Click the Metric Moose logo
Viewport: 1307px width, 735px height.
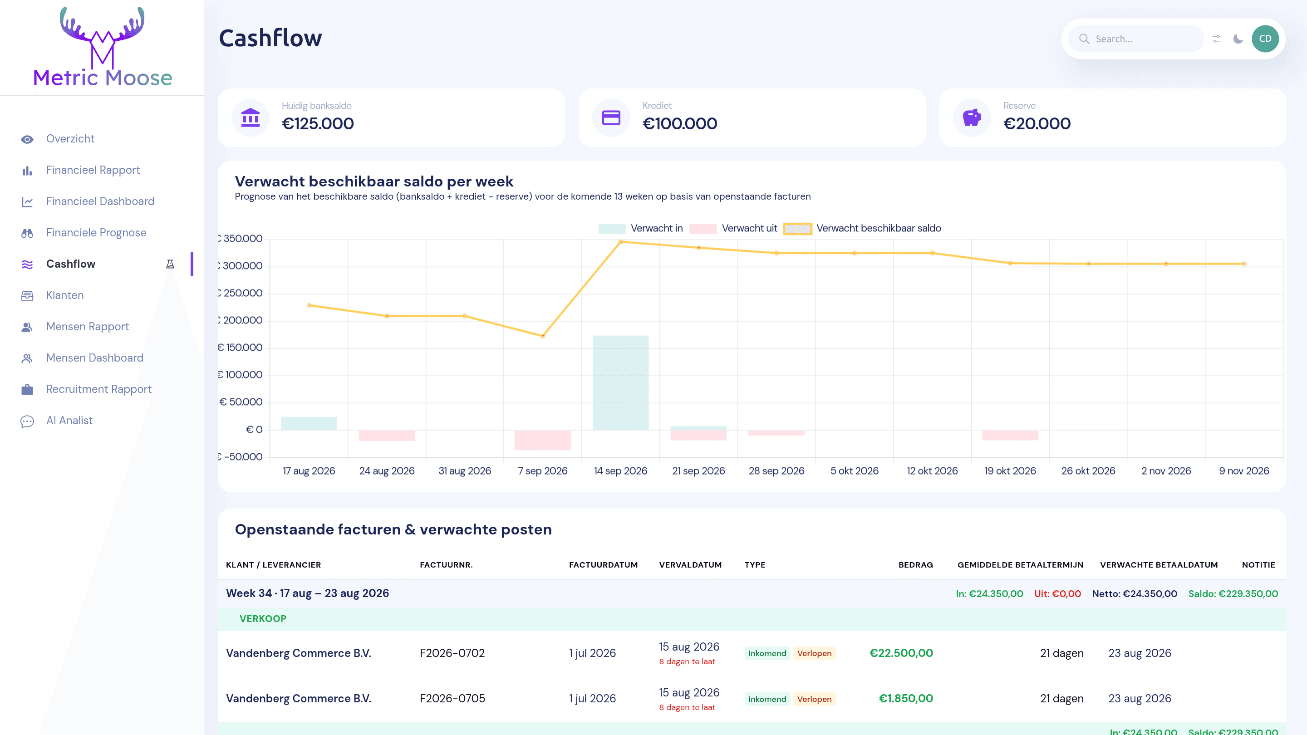[x=103, y=47]
